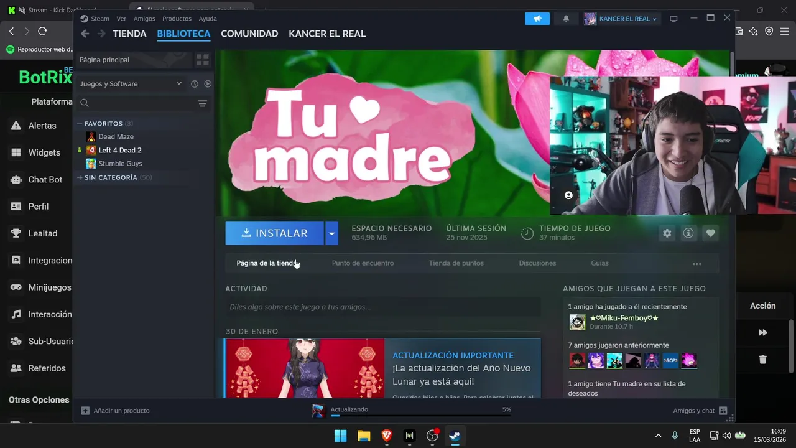Screen dimensions: 796x448
Task: Click the Actualizando download progress bar
Action: click(x=420, y=416)
